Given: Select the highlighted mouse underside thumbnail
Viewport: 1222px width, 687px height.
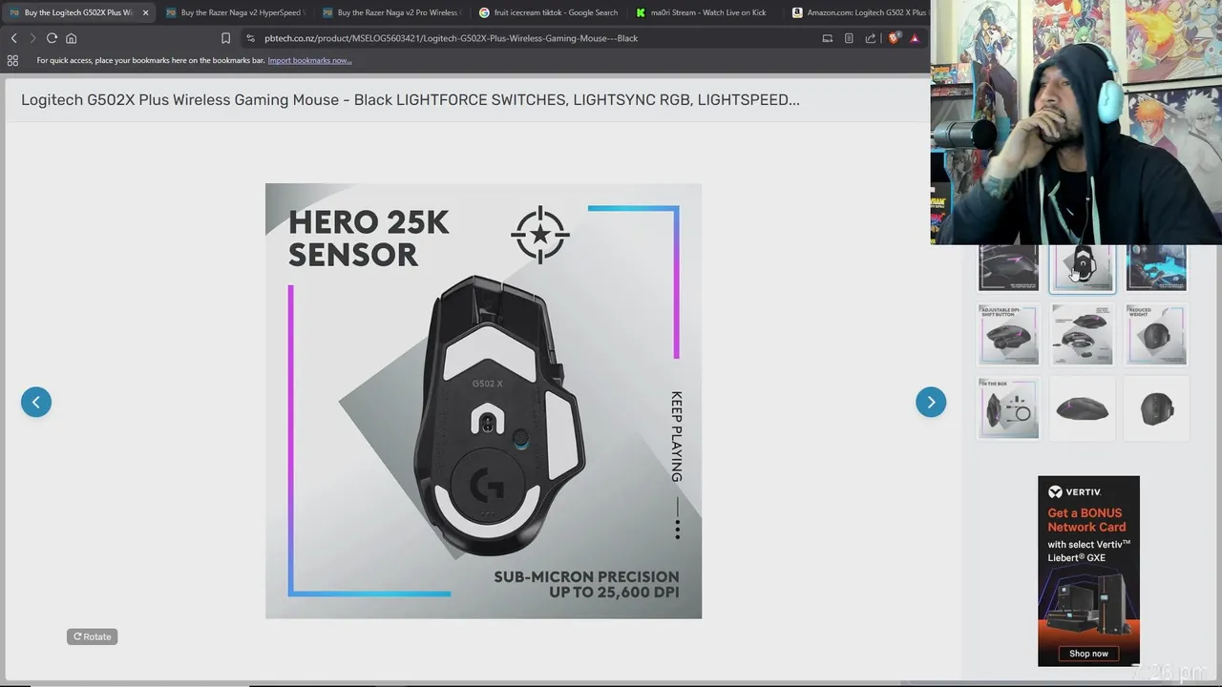Looking at the screenshot, I should 1083,267.
